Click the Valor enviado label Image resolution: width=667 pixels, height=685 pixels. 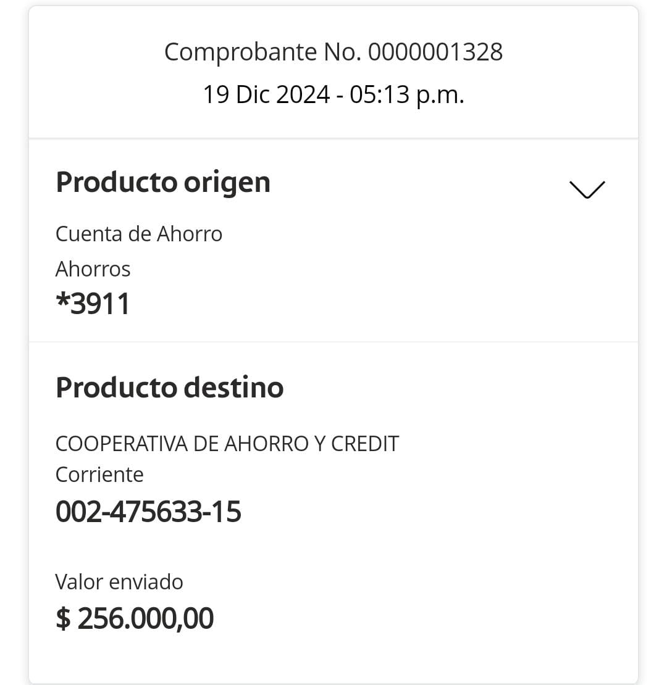119,582
